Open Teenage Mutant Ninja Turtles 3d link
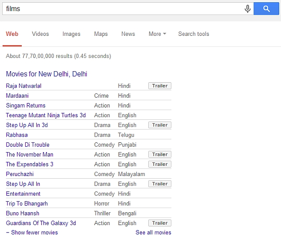This screenshot has width=281, height=237. 46,115
